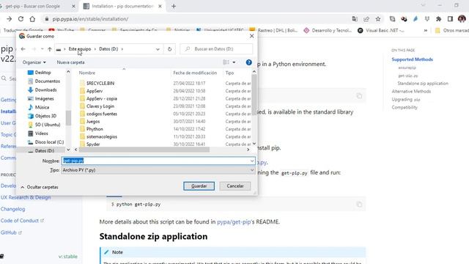
Task: Click the Cancelar button
Action: pos(235,186)
